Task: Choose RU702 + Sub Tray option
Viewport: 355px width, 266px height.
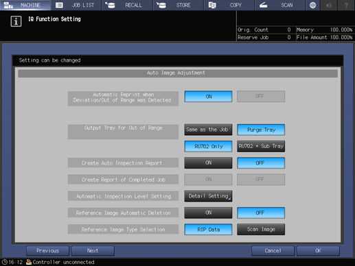Action: (x=261, y=146)
